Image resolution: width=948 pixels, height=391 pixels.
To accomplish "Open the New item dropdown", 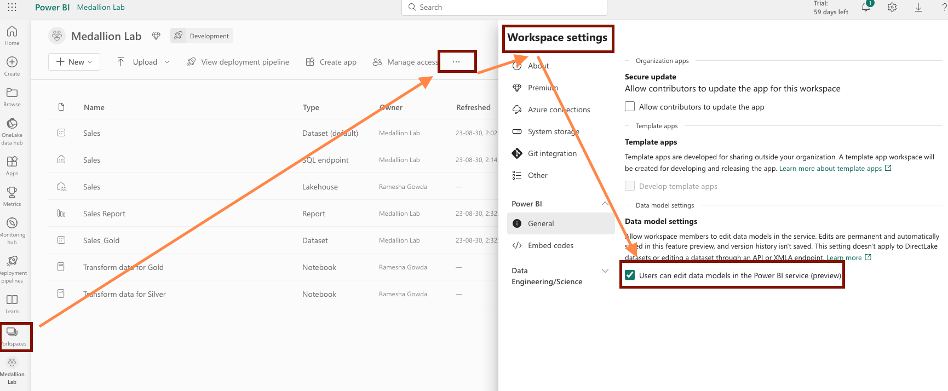I will [74, 62].
